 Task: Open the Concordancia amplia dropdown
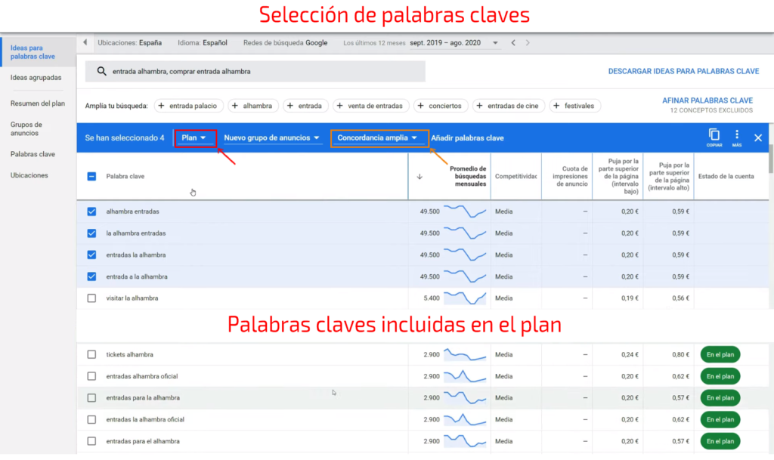(x=378, y=137)
